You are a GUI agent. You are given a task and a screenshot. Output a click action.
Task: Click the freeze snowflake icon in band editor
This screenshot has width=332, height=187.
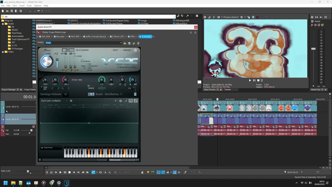[x=121, y=101]
